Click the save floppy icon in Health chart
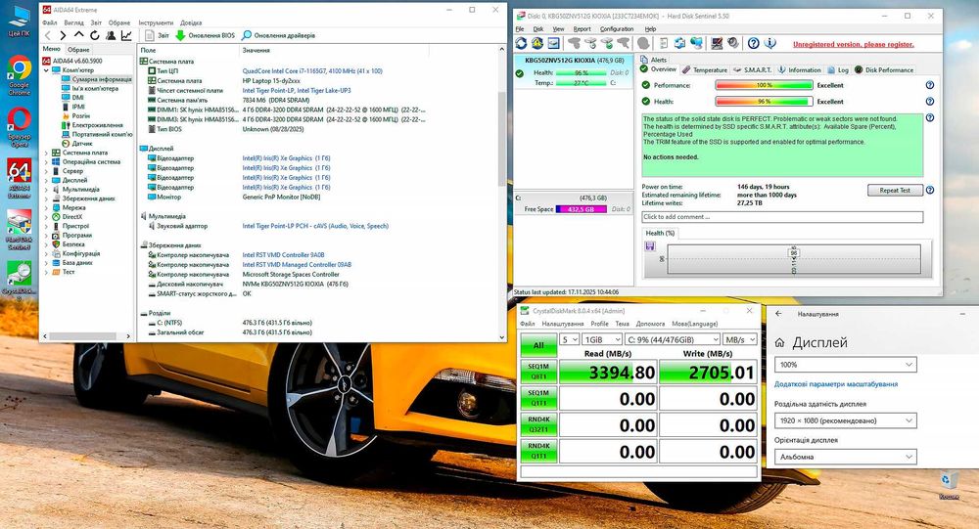The width and height of the screenshot is (979, 529). point(650,245)
